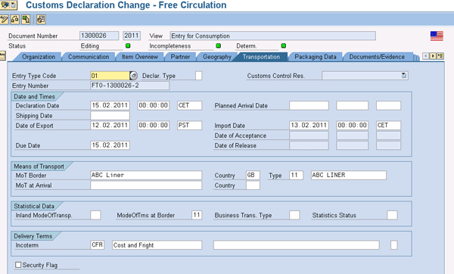Click the Statistics Status field
This screenshot has width=454, height=274.
click(x=392, y=215)
